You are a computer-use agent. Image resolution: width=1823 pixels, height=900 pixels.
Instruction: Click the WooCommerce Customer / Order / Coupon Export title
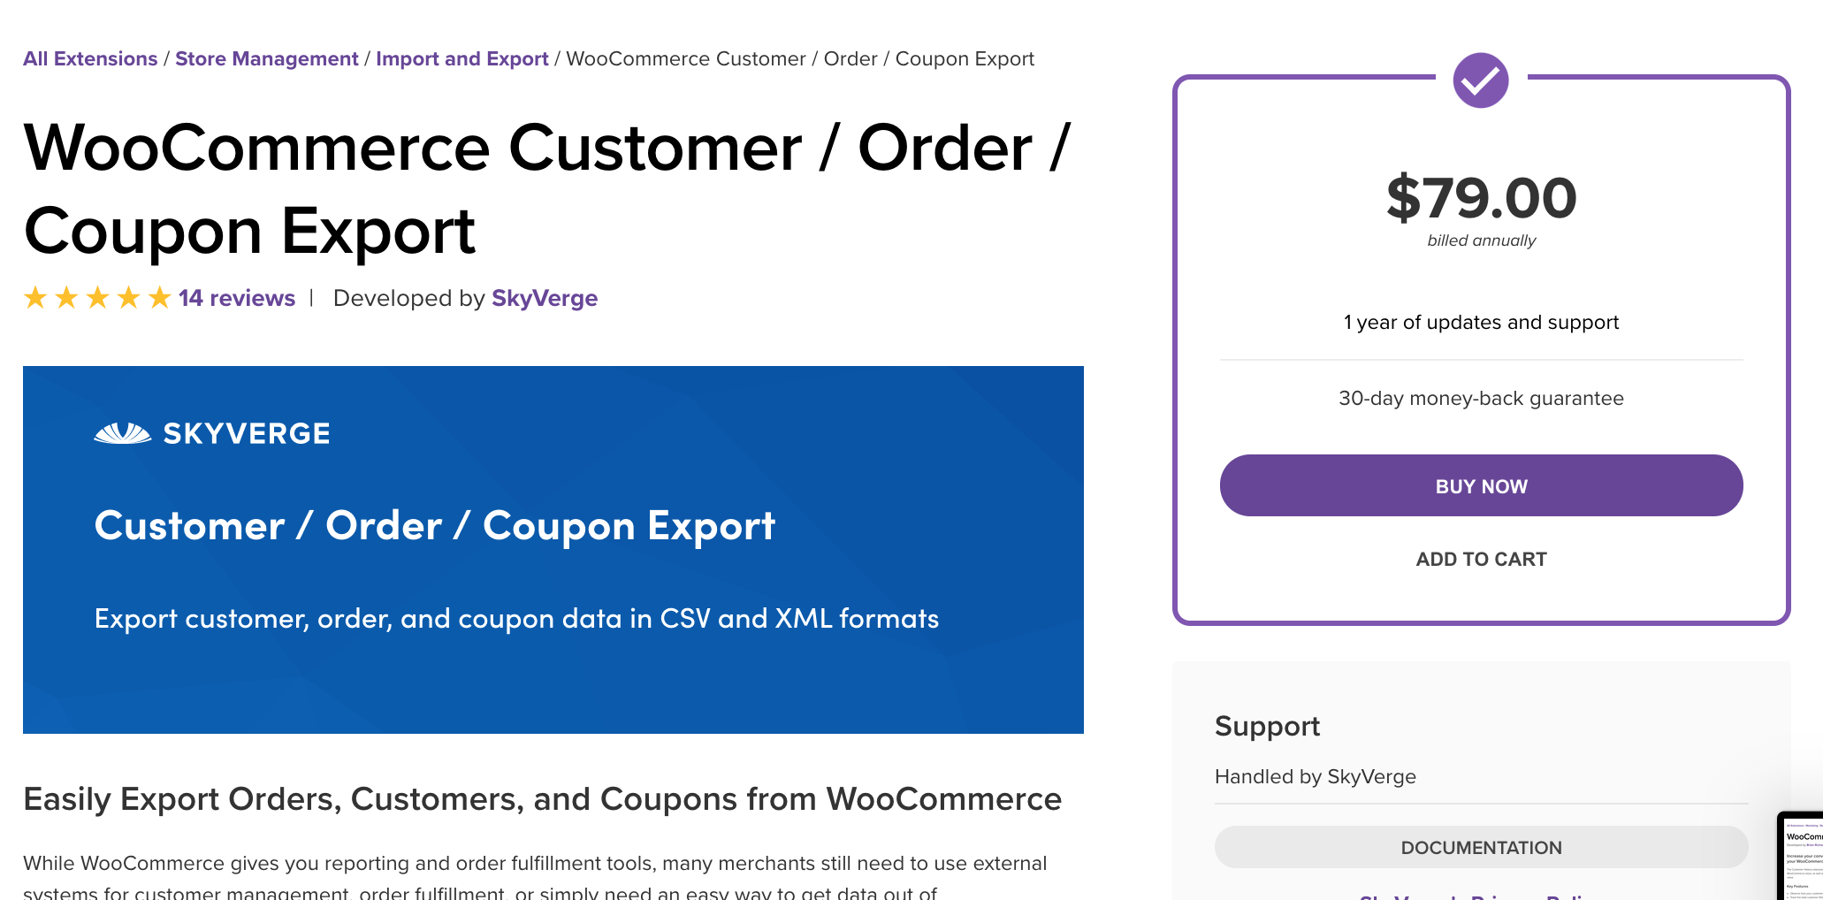click(547, 188)
